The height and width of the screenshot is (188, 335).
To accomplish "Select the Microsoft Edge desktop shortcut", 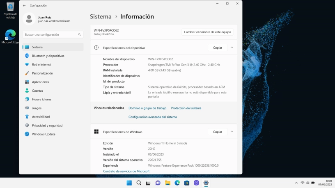I will coord(10,37).
